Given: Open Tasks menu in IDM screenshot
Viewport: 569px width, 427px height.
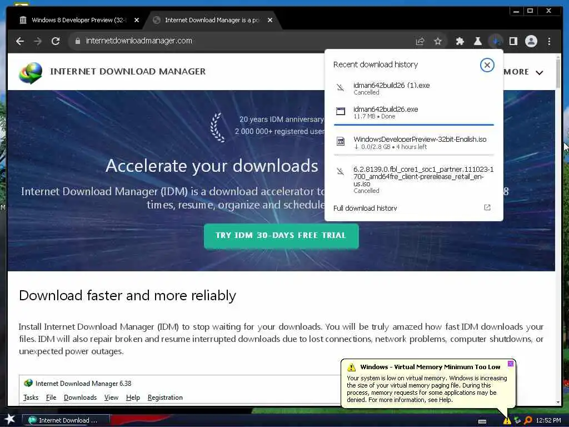Looking at the screenshot, I should (x=31, y=398).
